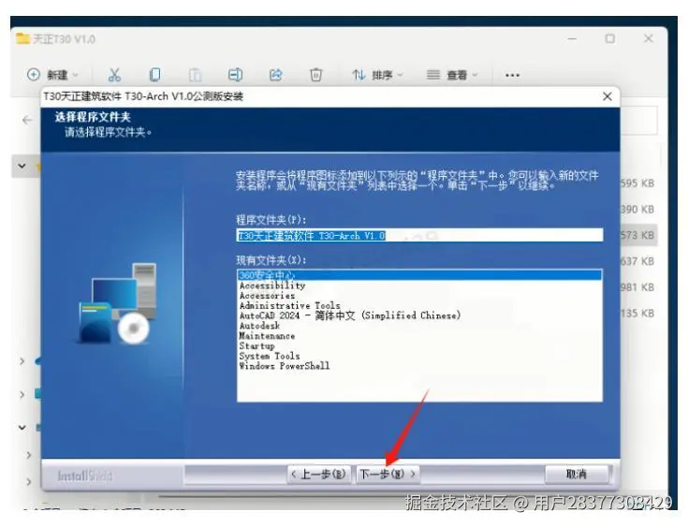Viewport: 688px width, 527px height.
Task: Click the Delete trash icon in Explorer
Action: point(316,75)
